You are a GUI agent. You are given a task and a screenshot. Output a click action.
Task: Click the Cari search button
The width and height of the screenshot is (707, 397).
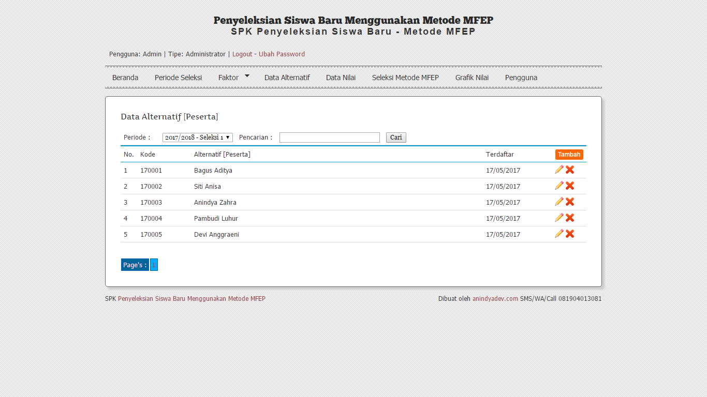click(x=396, y=138)
